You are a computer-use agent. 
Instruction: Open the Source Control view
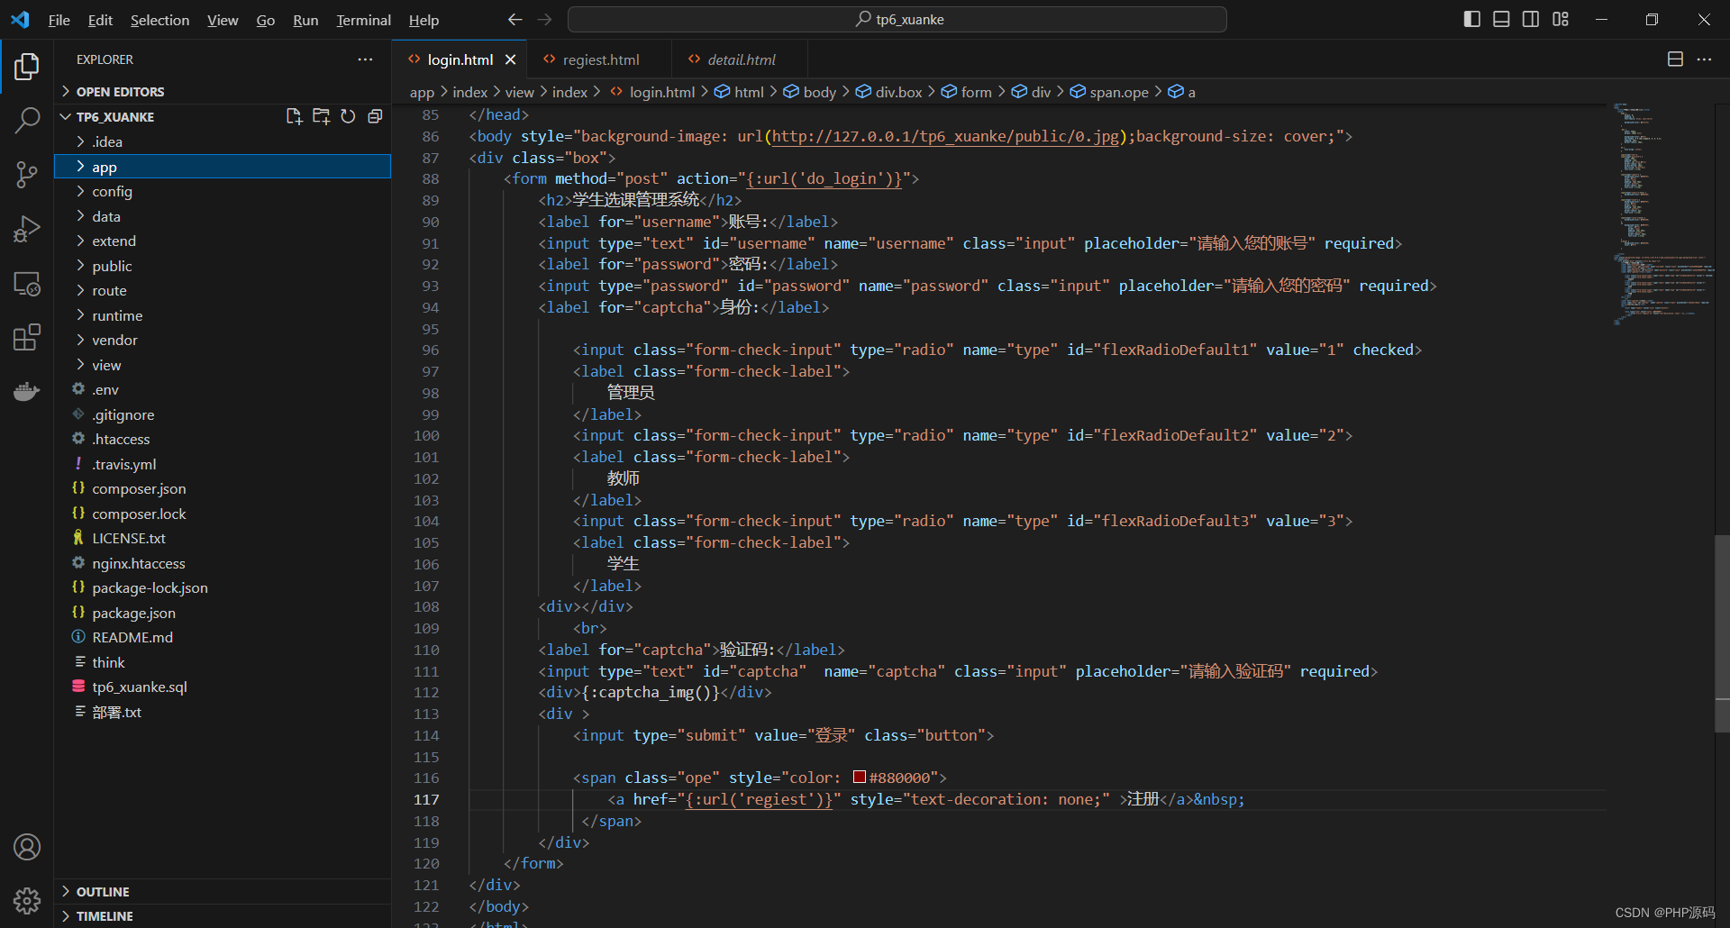point(27,174)
